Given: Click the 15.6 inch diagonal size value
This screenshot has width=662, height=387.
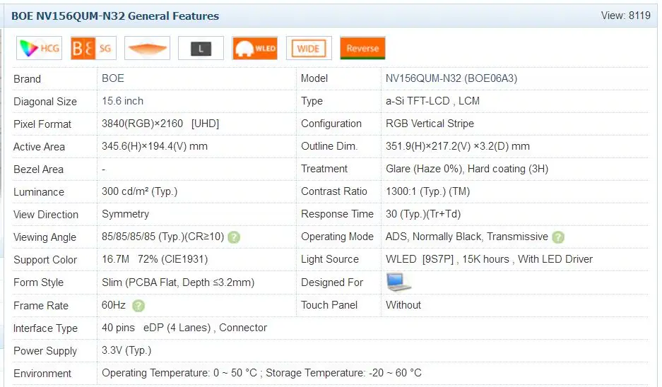Looking at the screenshot, I should tap(122, 101).
